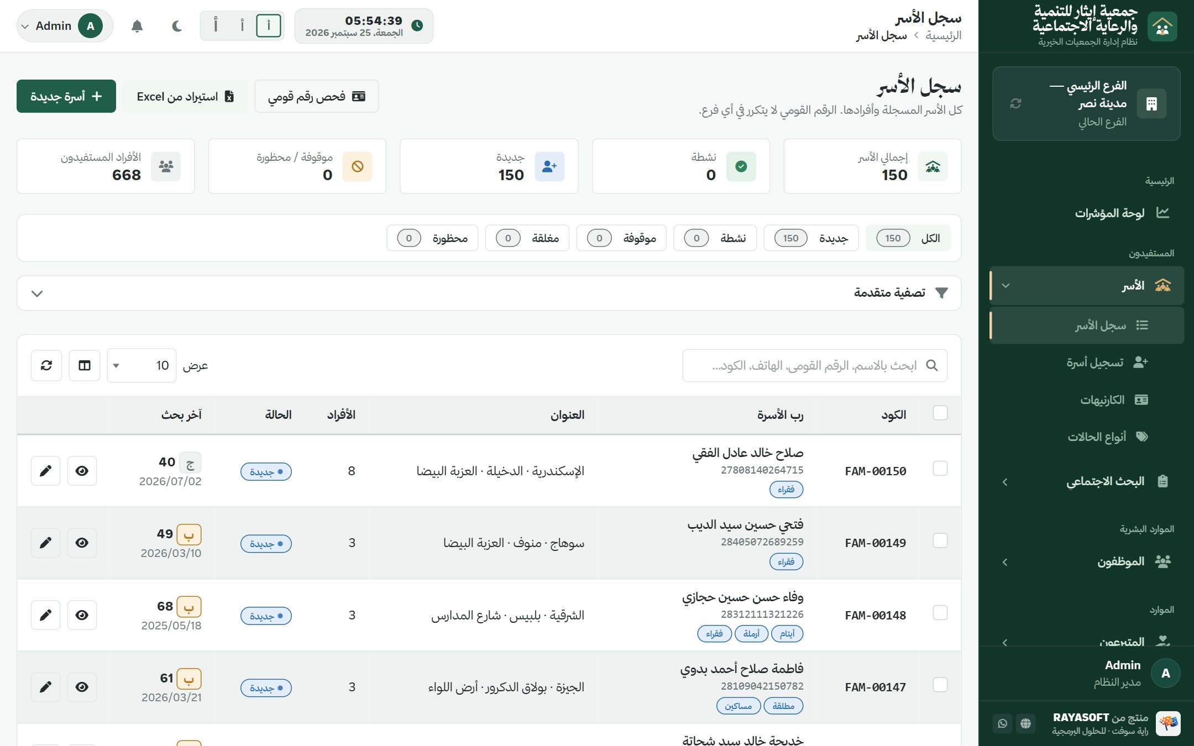Viewport: 1194px width, 746px height.
Task: View family FAM-00150 via eye icon
Action: point(82,471)
